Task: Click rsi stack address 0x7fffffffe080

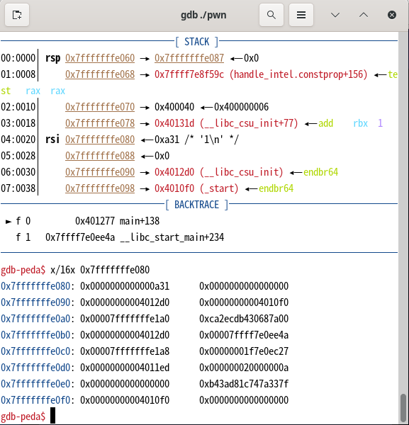Action: pos(100,140)
